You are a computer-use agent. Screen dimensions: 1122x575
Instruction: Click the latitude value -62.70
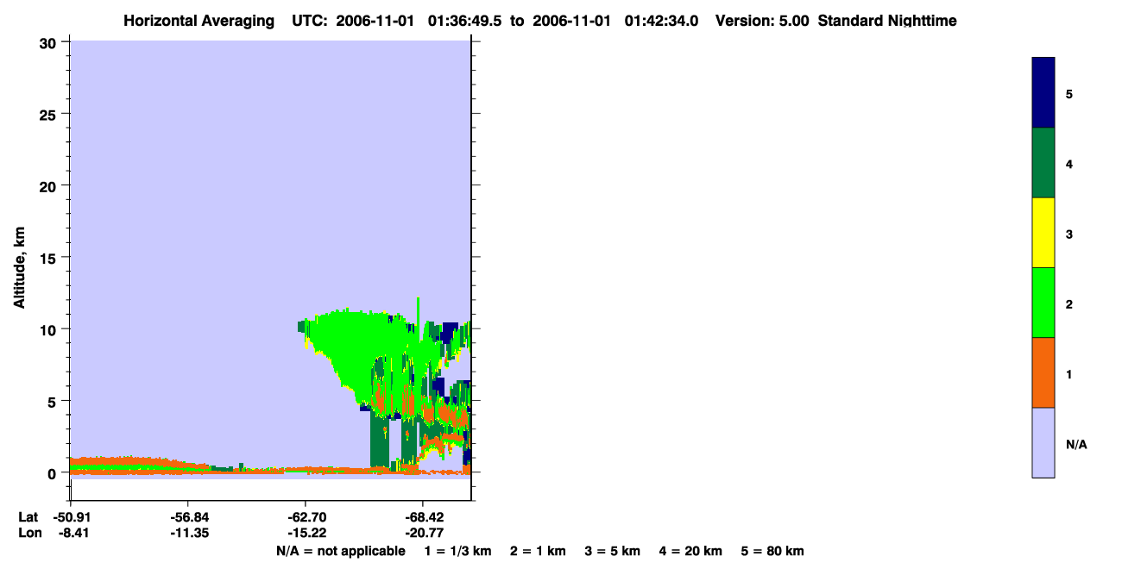(x=306, y=518)
